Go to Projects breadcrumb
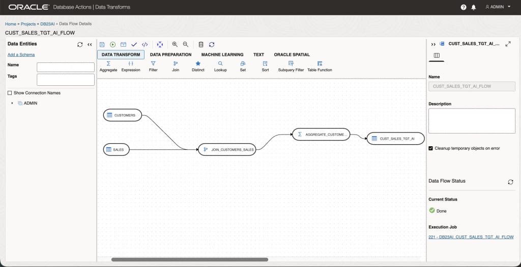Screen dimensions: 521x267 click(28, 24)
